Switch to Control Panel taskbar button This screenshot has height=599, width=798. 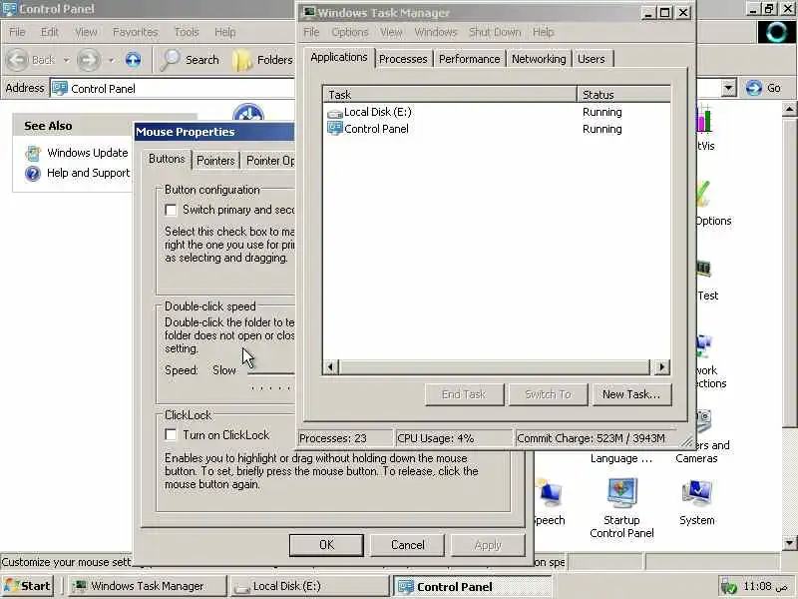pyautogui.click(x=472, y=586)
